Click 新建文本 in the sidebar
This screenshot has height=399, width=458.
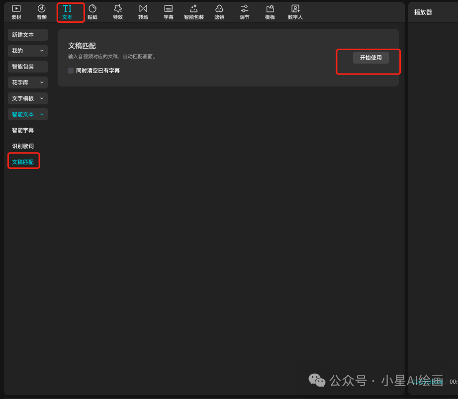pyautogui.click(x=28, y=35)
